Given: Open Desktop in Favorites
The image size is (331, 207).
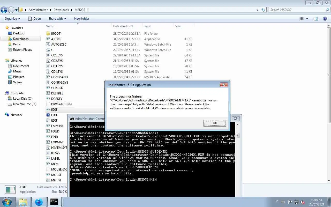Looking at the screenshot, I should [19, 33].
